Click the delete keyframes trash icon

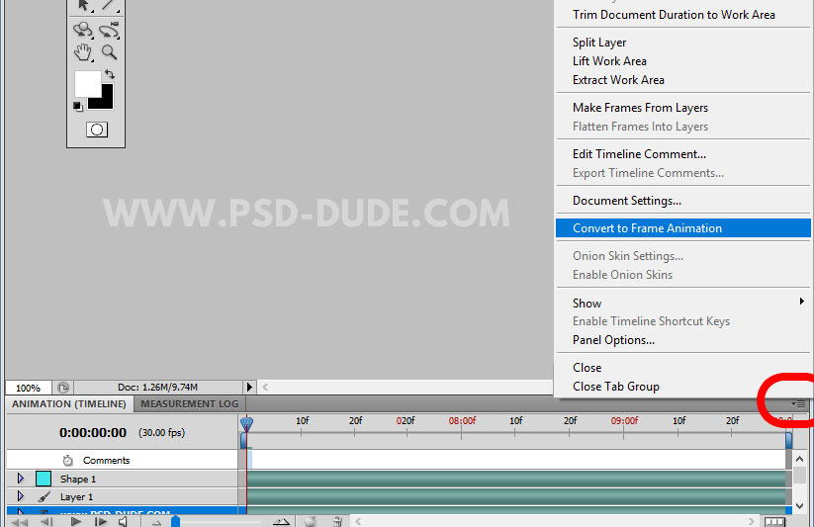[337, 521]
